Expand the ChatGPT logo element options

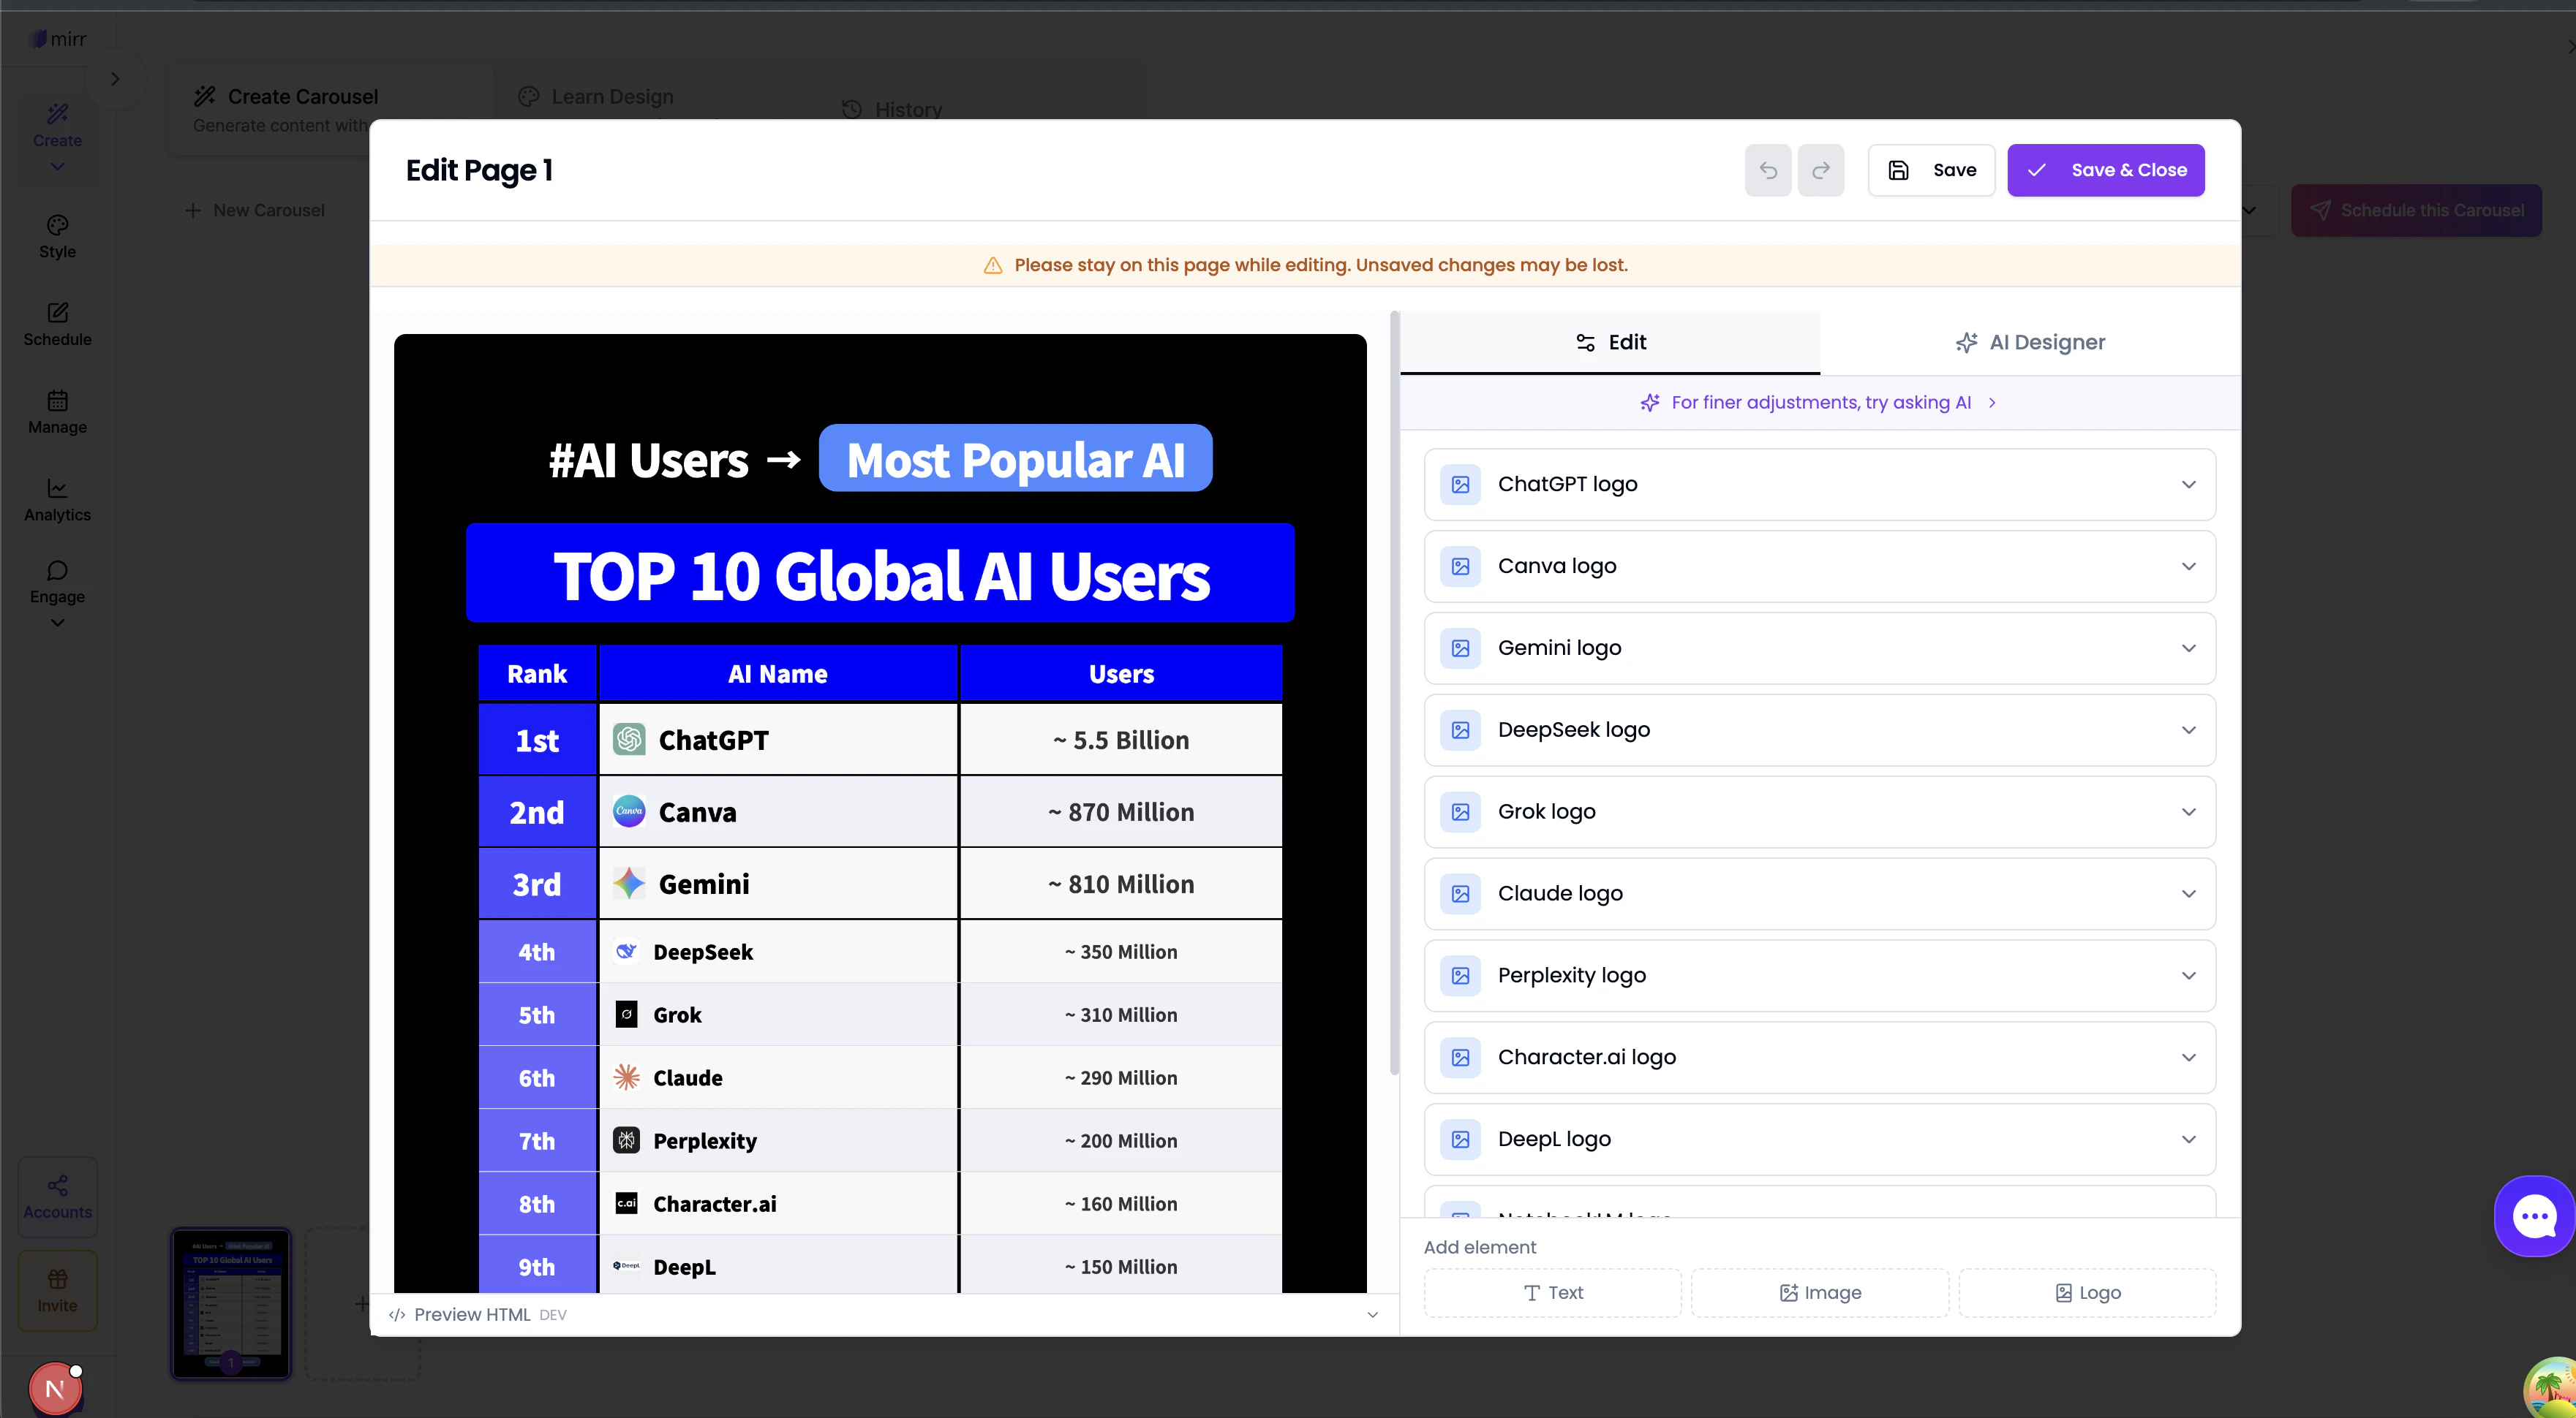pos(2189,485)
